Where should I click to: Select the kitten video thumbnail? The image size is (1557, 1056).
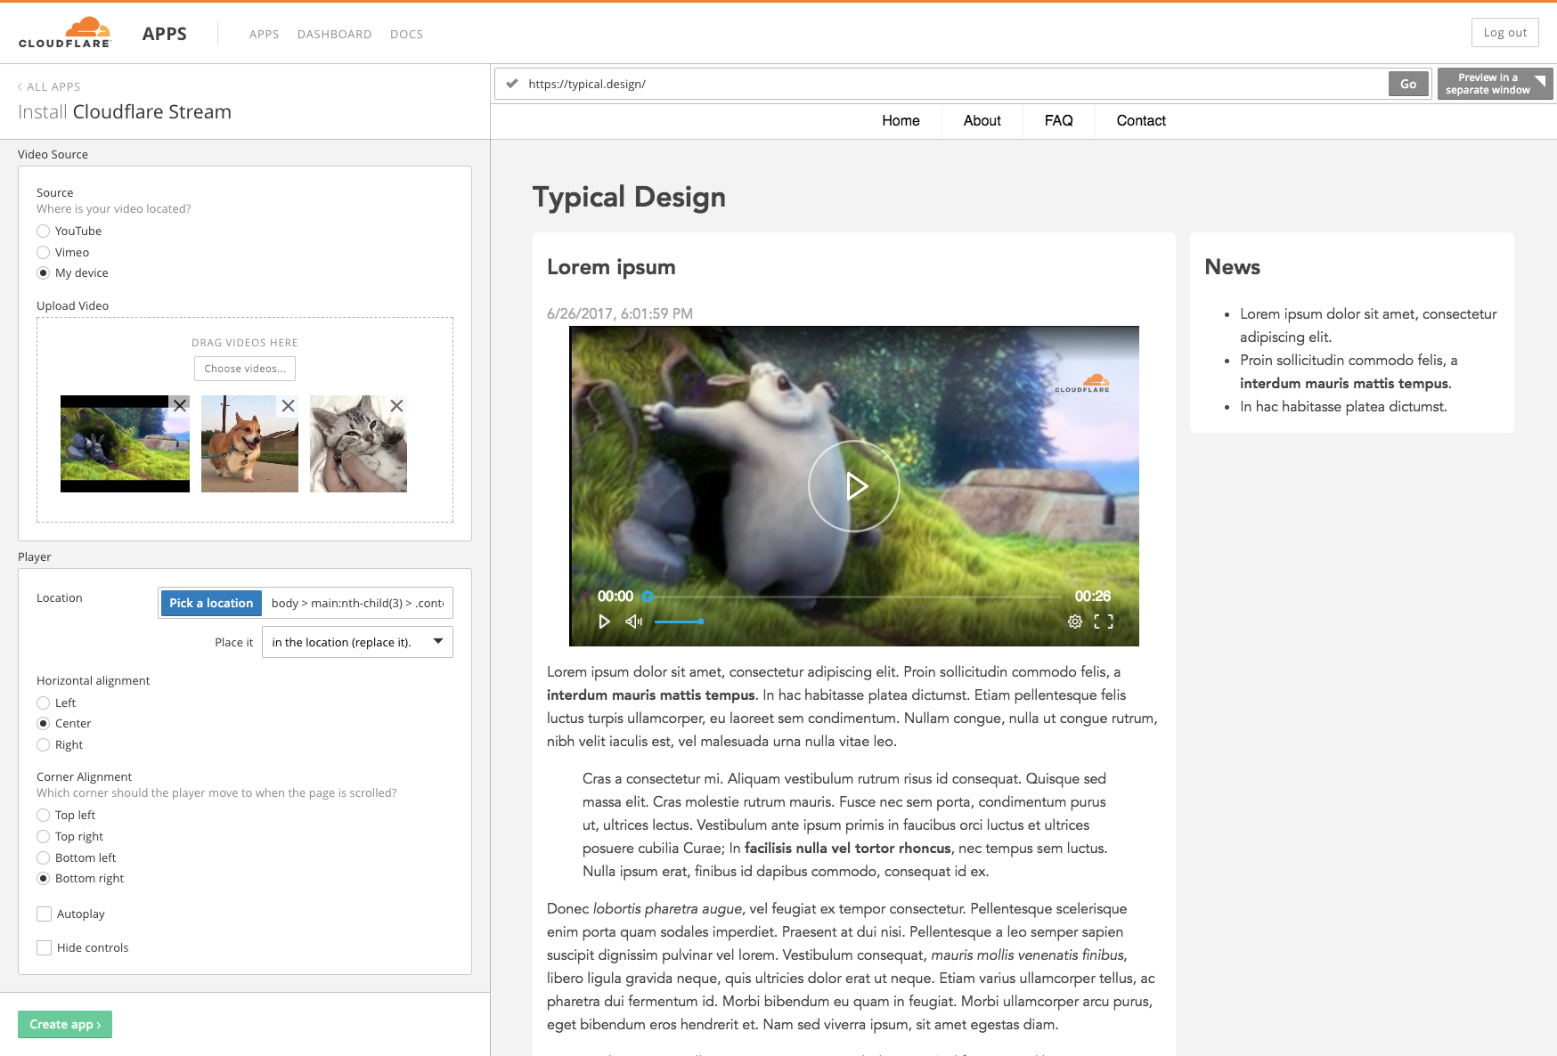pos(358,443)
